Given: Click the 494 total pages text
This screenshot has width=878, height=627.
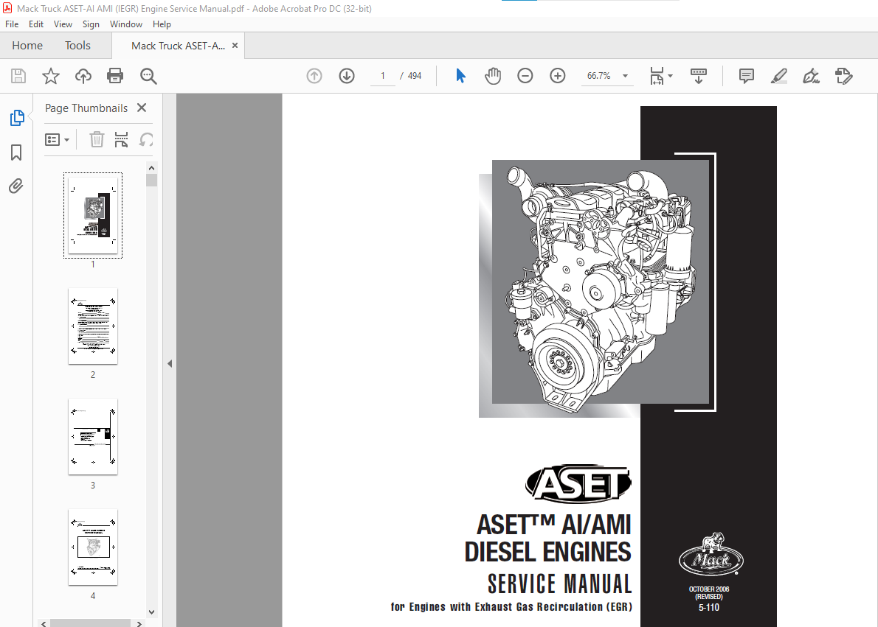Looking at the screenshot, I should [415, 75].
